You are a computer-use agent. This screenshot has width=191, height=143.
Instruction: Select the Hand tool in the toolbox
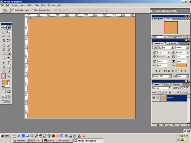pyautogui.click(x=4, y=76)
